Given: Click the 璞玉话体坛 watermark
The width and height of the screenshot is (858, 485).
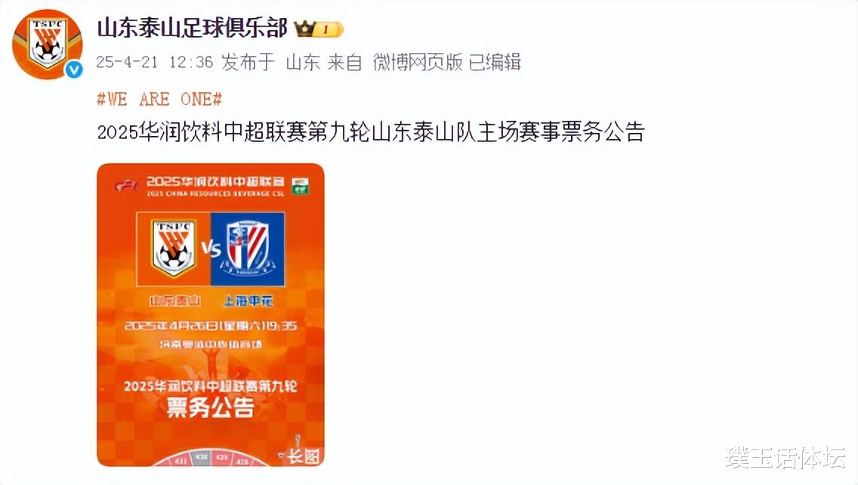Looking at the screenshot, I should (785, 458).
